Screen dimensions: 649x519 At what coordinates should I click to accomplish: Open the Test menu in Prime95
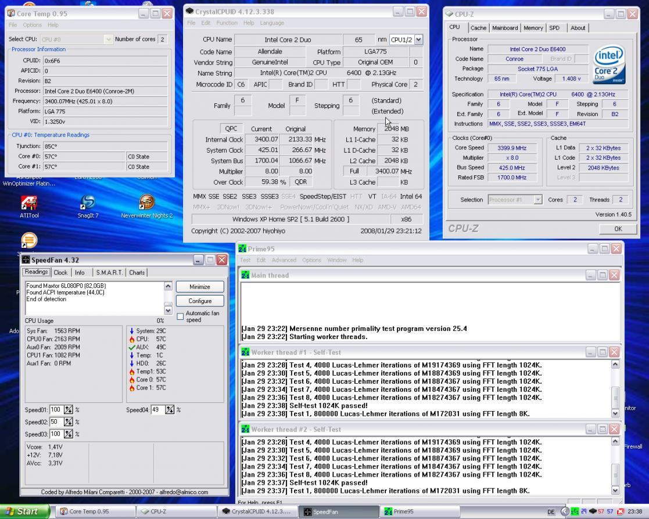point(245,260)
